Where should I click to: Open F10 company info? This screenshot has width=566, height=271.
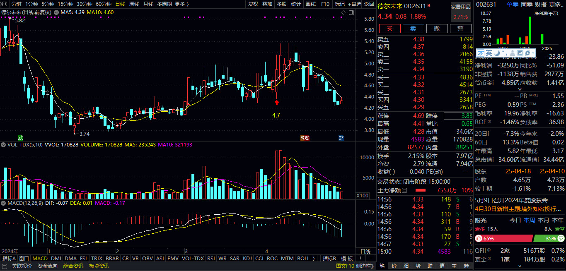point(325,4)
